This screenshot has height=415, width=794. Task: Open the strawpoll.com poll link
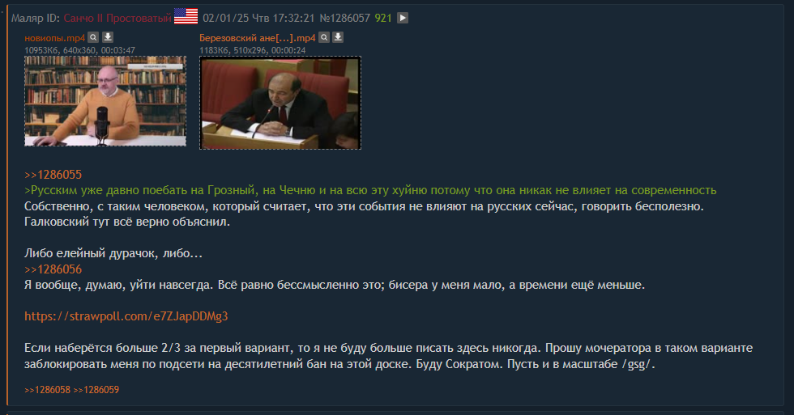coord(126,316)
